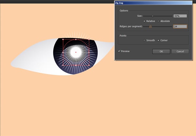Click the right-middle bounding box handle
The image size is (196, 136).
tap(89, 52)
